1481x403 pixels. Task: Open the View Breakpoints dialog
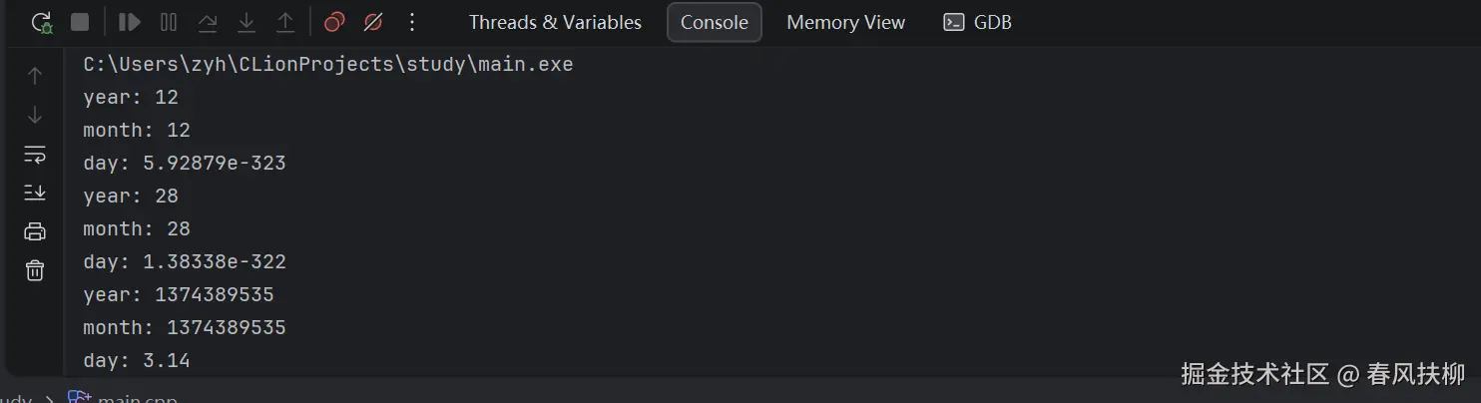[334, 22]
